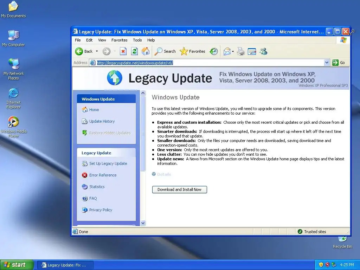
Task: Open the Error Reference link
Action: (103, 175)
